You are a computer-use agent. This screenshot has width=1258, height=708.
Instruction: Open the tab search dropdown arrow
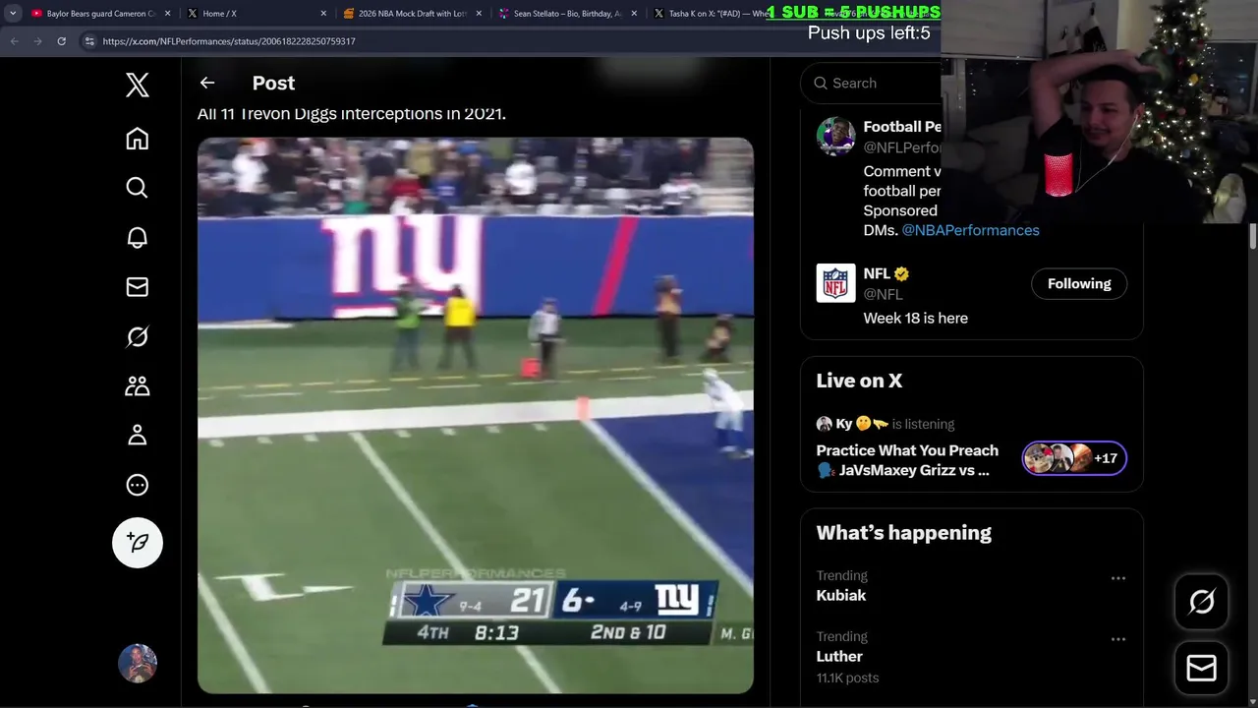click(x=13, y=14)
